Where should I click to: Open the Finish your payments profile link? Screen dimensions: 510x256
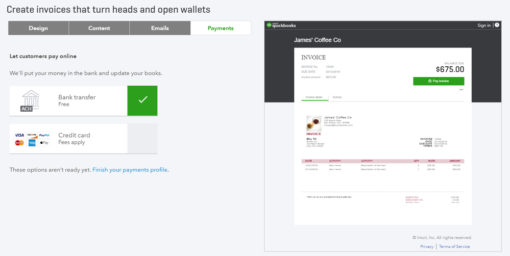coord(130,170)
